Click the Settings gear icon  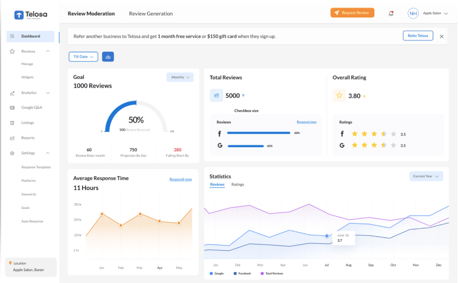tap(12, 153)
